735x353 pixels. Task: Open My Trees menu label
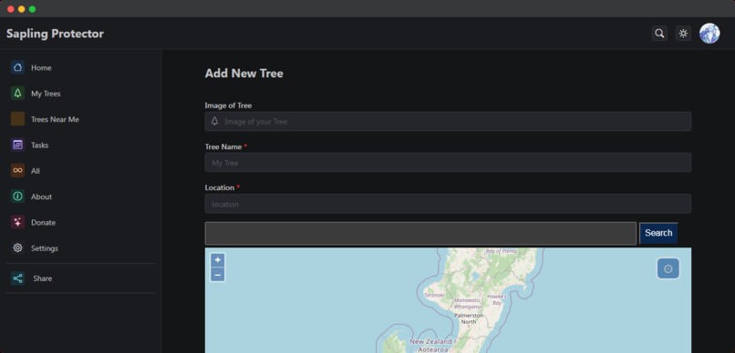point(46,94)
